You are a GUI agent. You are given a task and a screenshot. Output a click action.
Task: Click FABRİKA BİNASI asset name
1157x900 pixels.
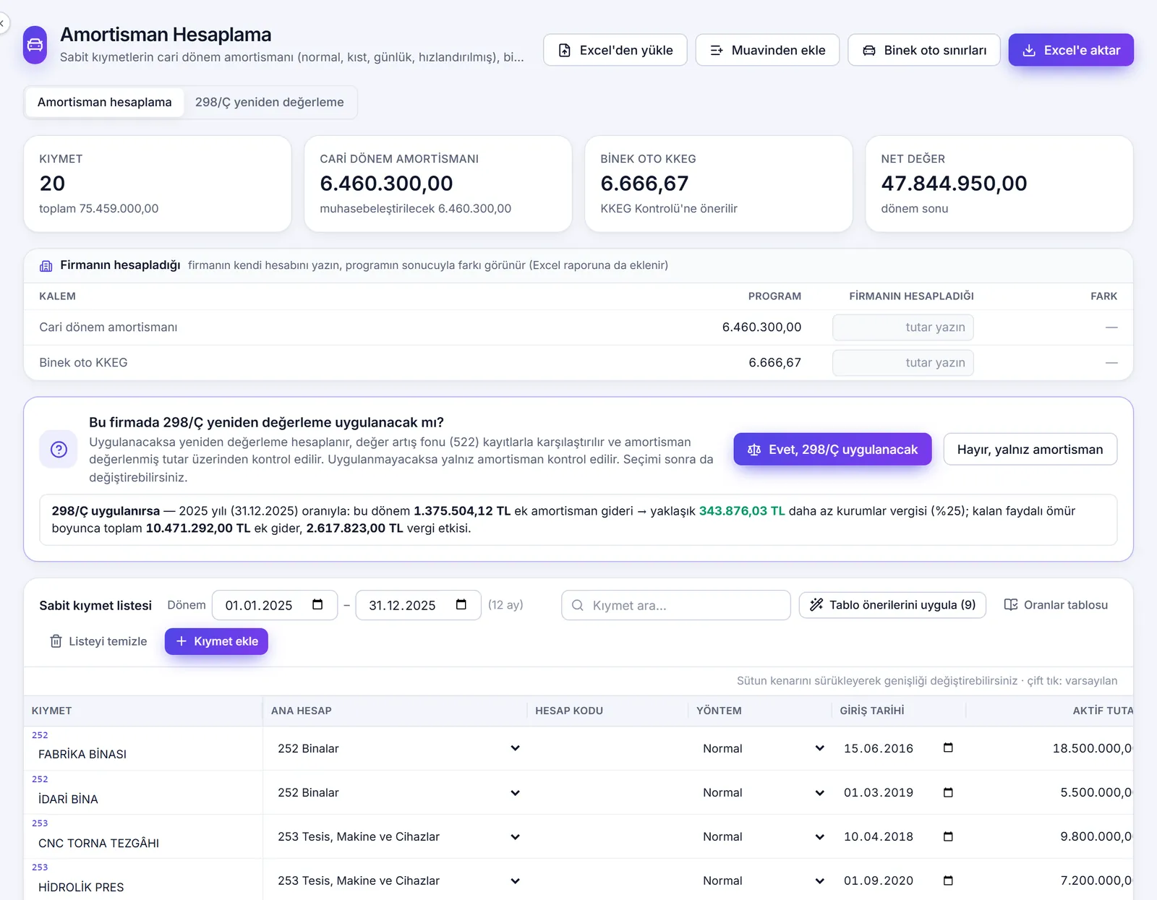coord(82,754)
